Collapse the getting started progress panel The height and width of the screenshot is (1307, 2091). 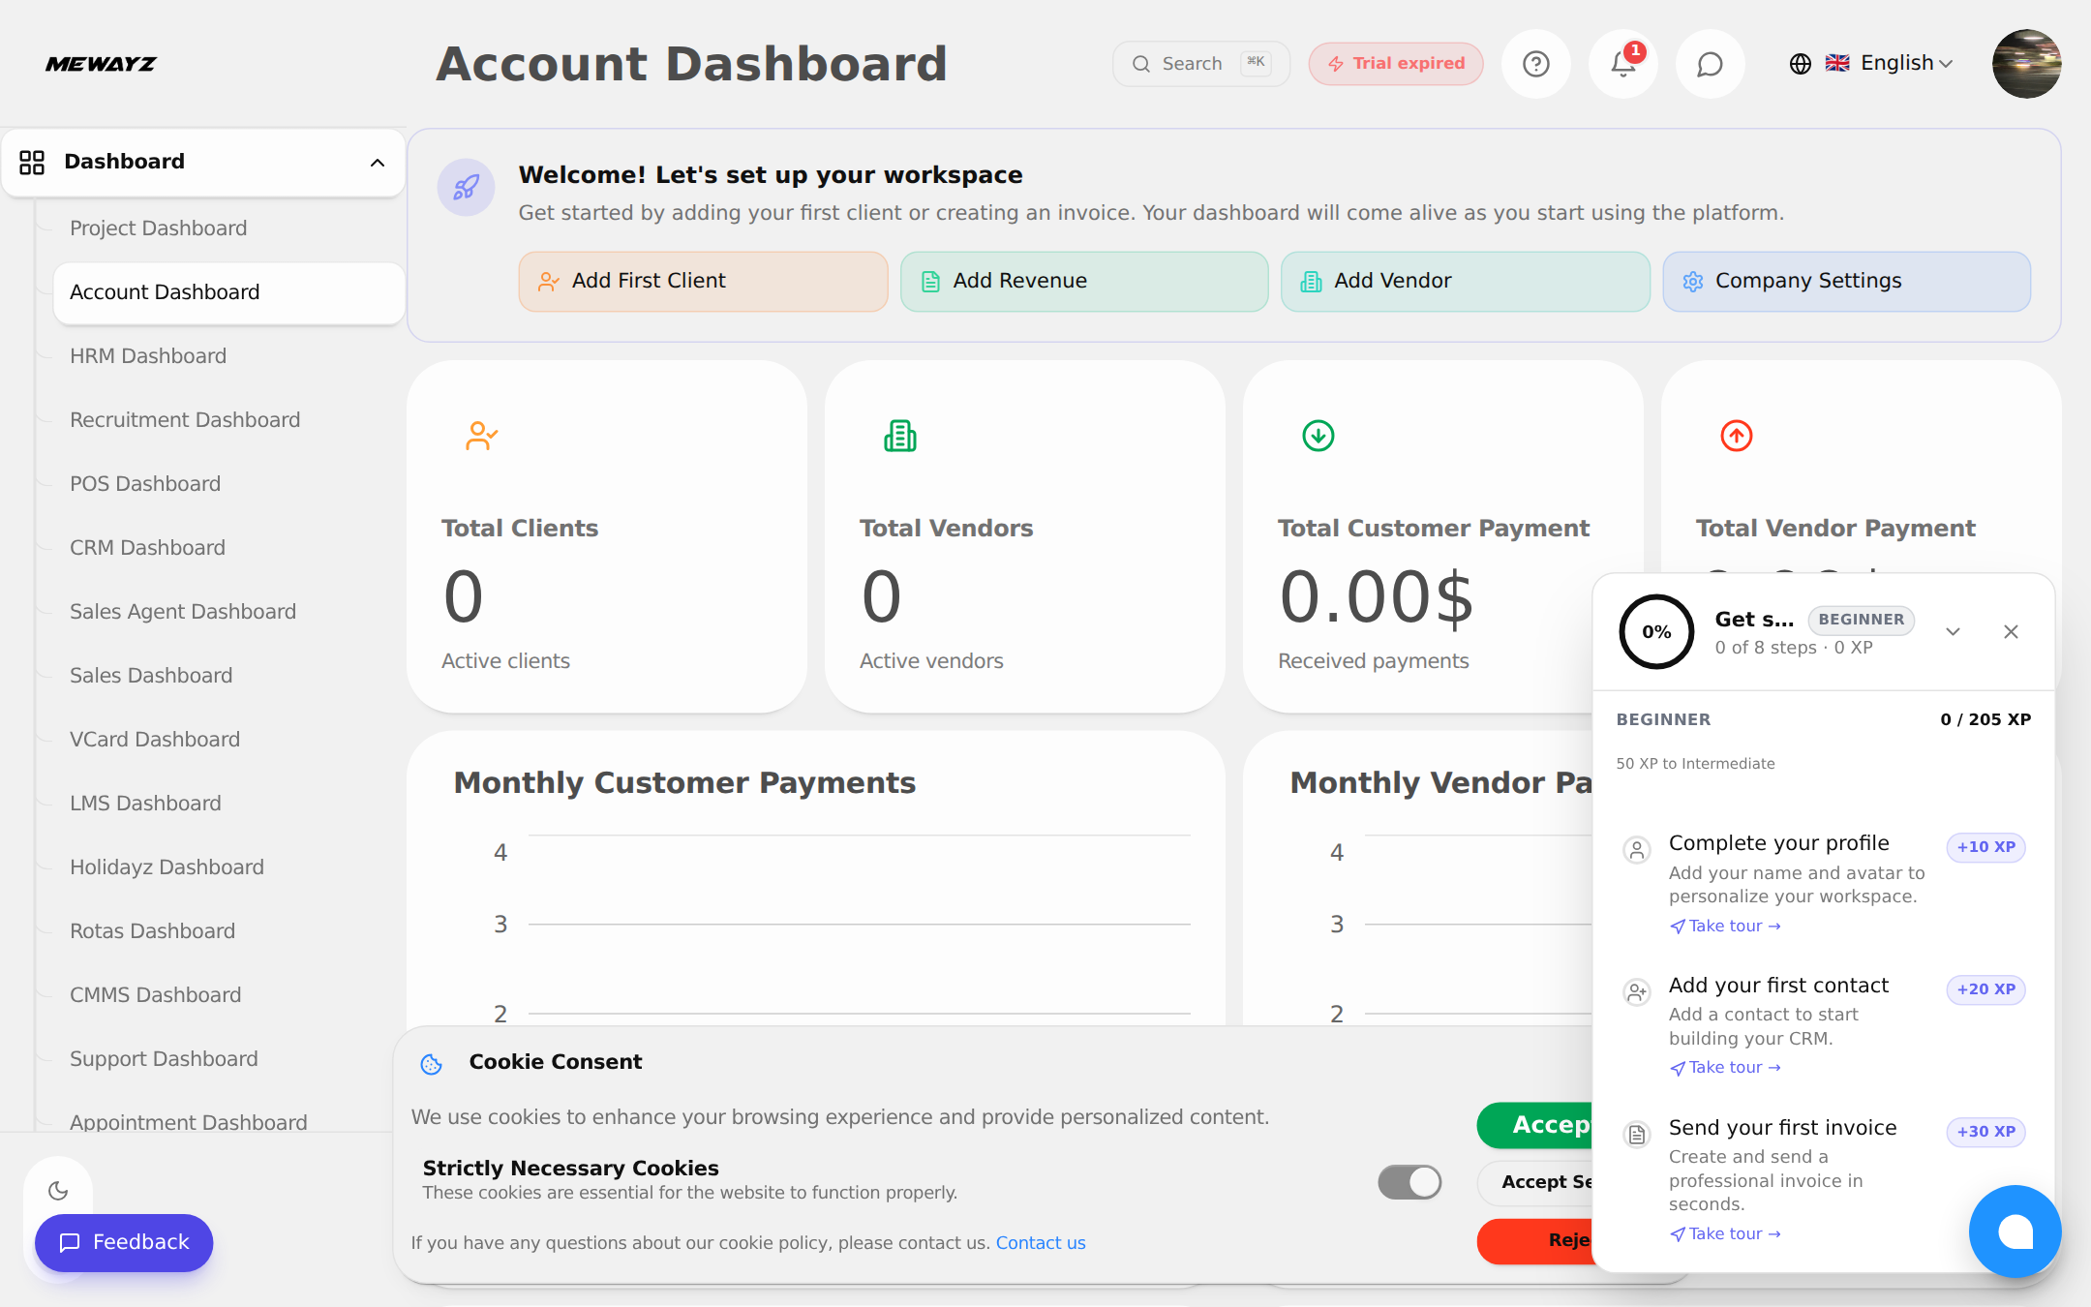pyautogui.click(x=1953, y=631)
